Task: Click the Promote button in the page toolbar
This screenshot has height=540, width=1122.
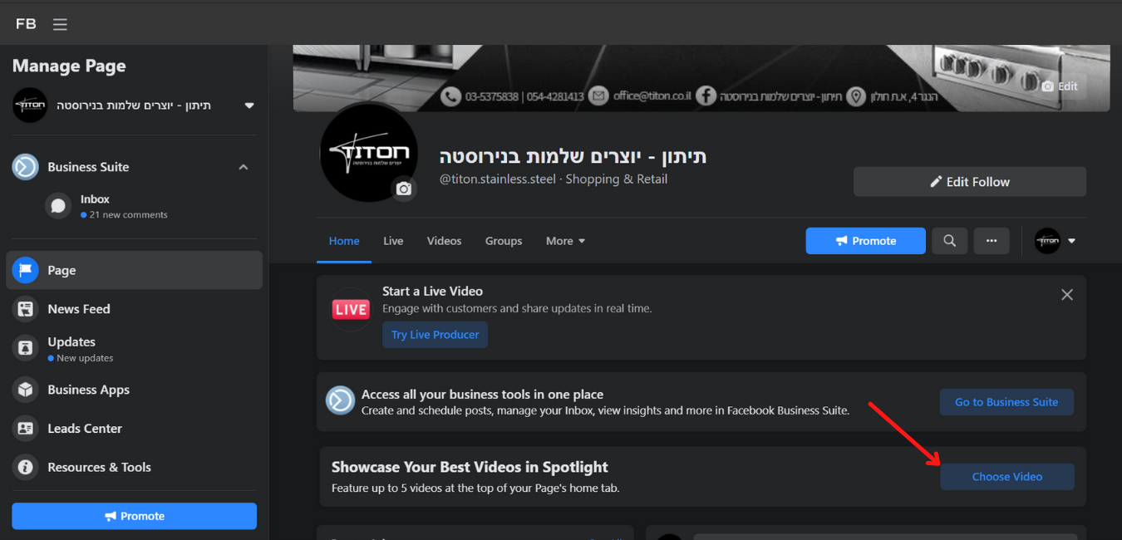Action: pos(865,241)
